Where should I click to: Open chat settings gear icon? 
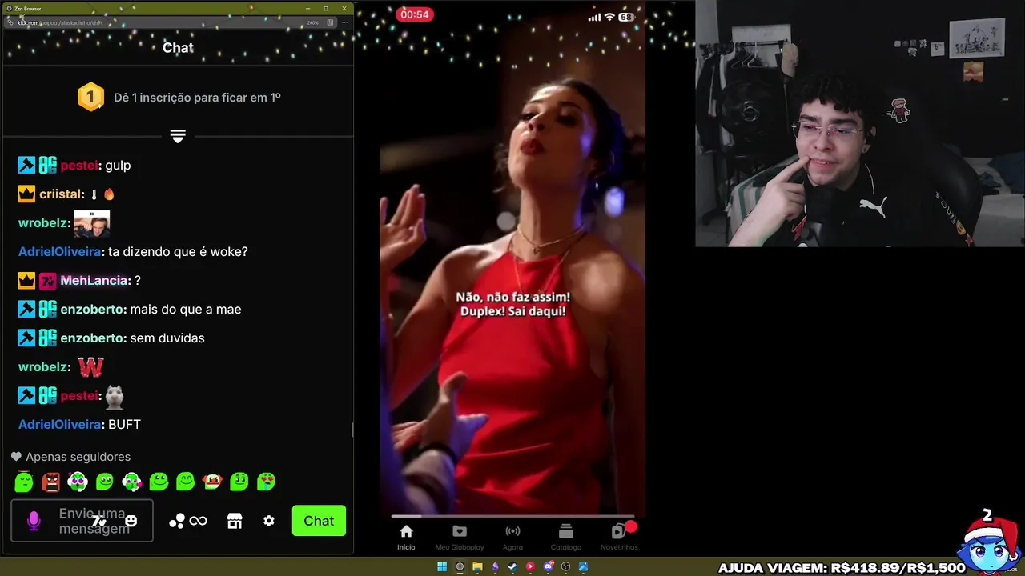pos(269,521)
